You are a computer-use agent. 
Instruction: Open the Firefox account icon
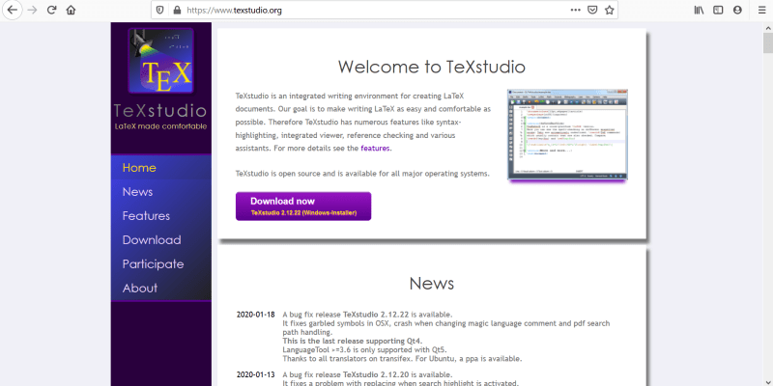pos(738,10)
